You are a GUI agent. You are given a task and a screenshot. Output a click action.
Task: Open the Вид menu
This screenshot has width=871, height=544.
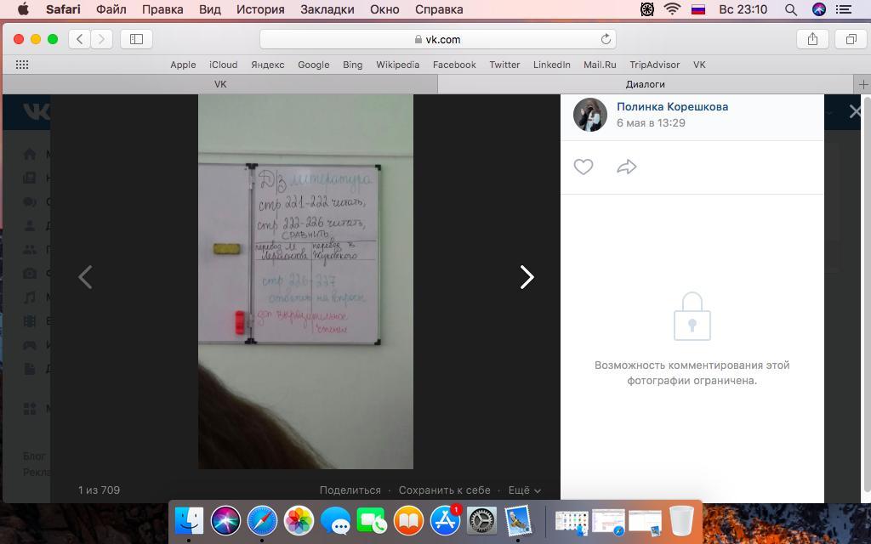tap(209, 9)
